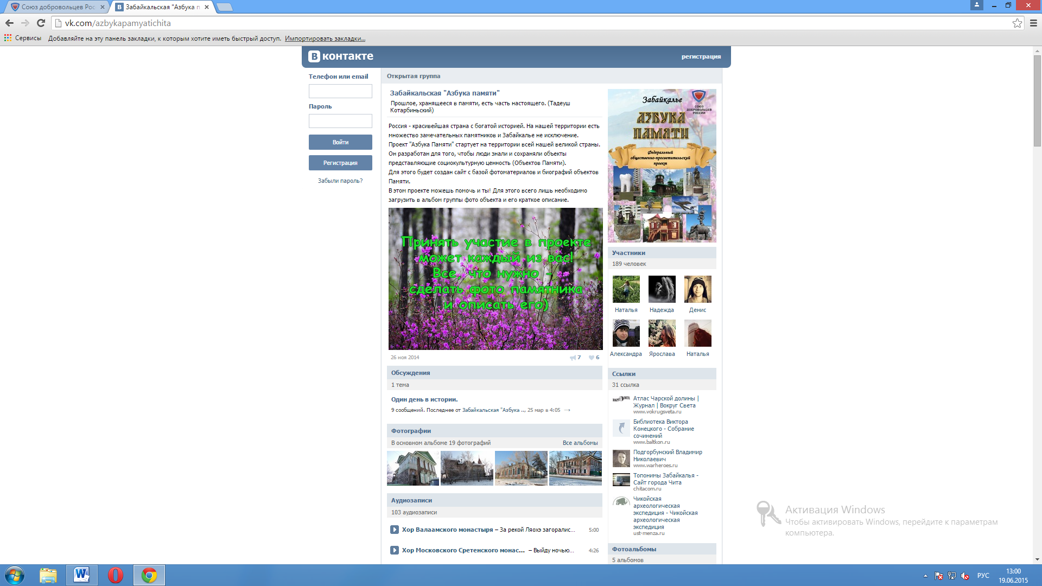Viewport: 1042px width, 586px height.
Task: Click Импортировать закладки link
Action: (x=325, y=39)
